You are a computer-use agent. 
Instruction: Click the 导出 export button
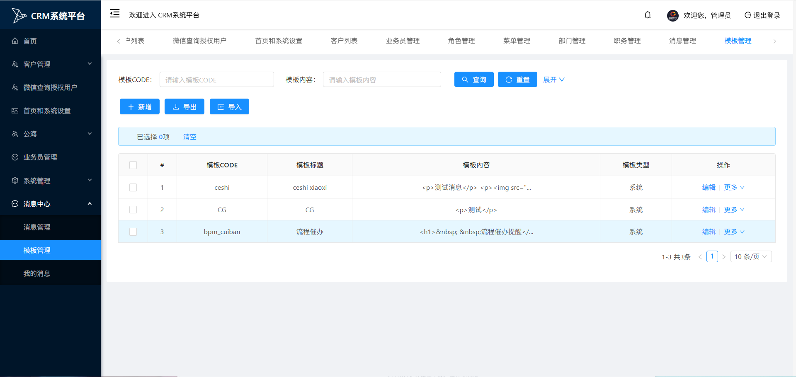click(184, 106)
